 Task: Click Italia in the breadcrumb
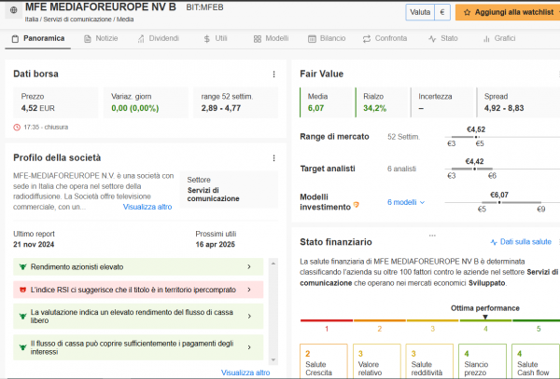click(x=32, y=20)
